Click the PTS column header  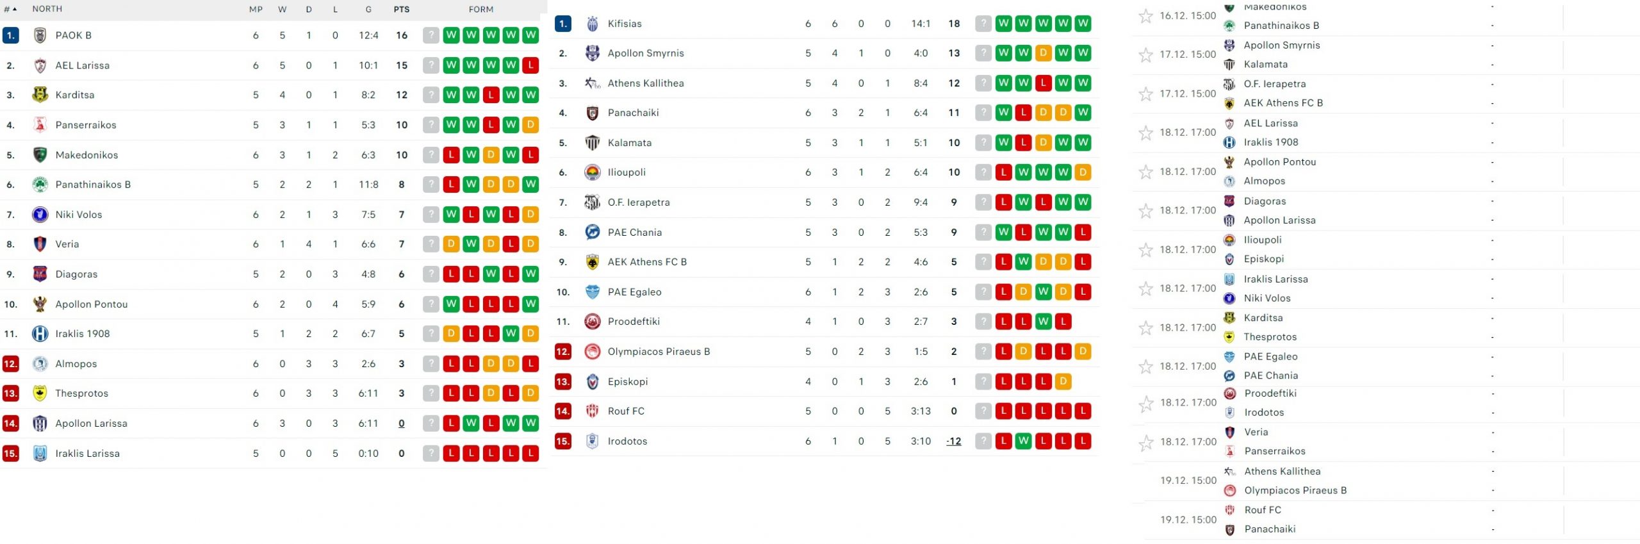tap(402, 10)
